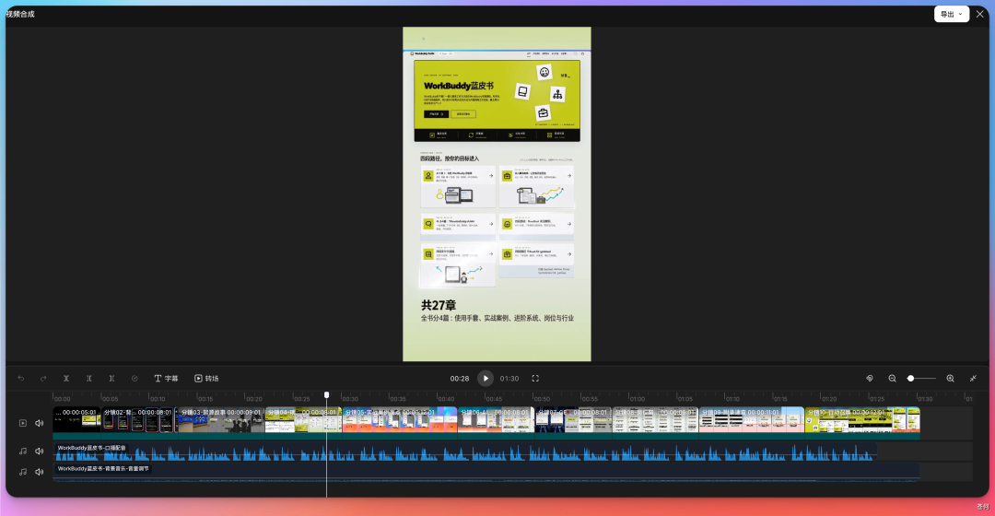Add subtitles with the 字幕 button
Screen dimensions: 995x516
point(166,379)
